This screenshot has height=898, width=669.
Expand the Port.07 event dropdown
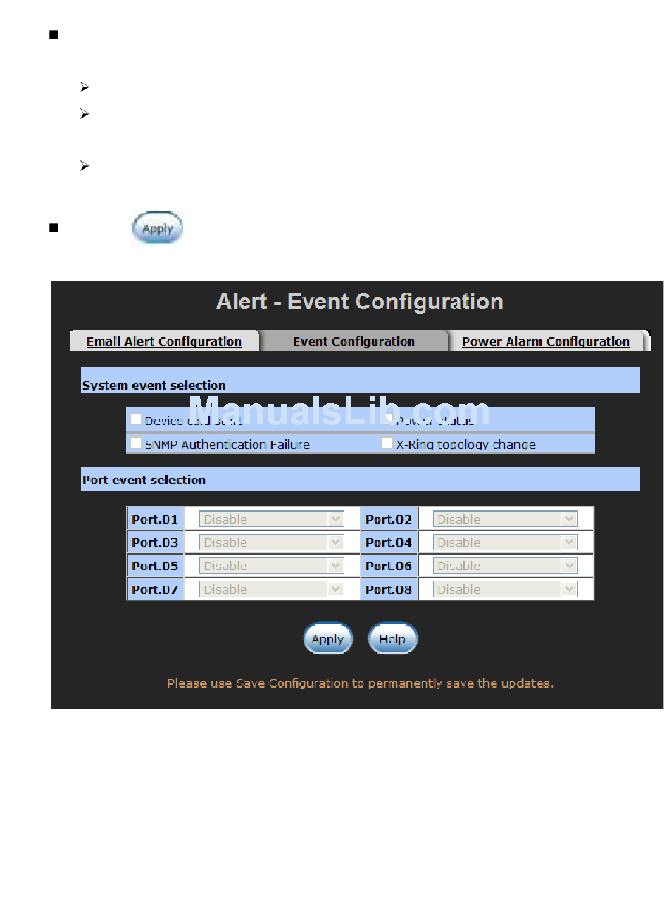(x=272, y=589)
